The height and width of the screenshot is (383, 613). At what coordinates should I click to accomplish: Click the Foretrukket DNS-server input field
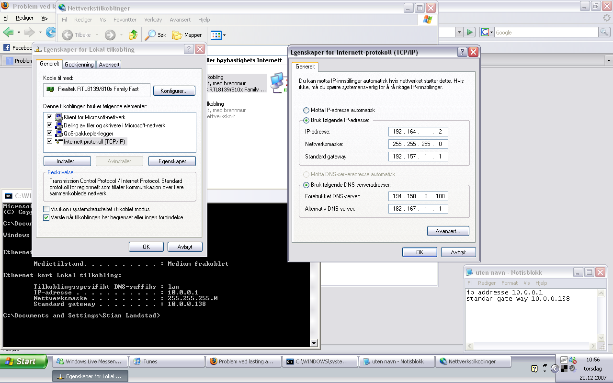click(418, 196)
